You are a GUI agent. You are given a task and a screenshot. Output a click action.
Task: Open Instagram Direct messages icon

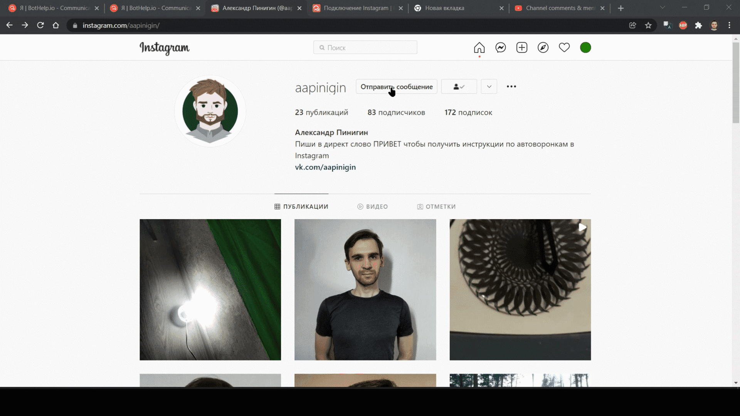(x=500, y=47)
